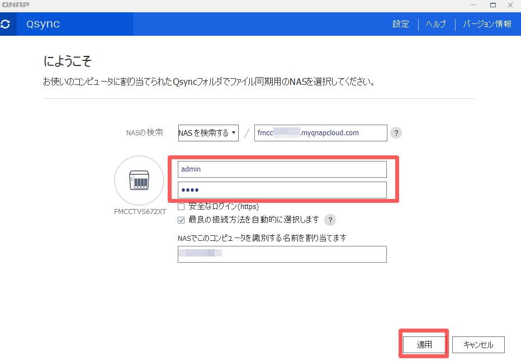
Task: Click the にようこそ heading
Action: pos(68,61)
